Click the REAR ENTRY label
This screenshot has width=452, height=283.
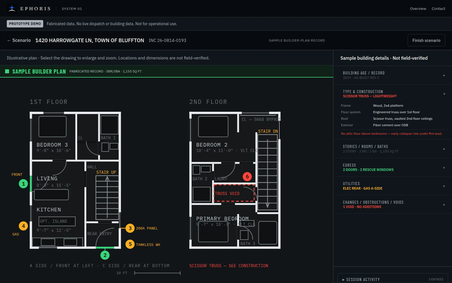pyautogui.click(x=99, y=234)
